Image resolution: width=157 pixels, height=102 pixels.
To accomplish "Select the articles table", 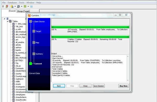I will [18, 45].
